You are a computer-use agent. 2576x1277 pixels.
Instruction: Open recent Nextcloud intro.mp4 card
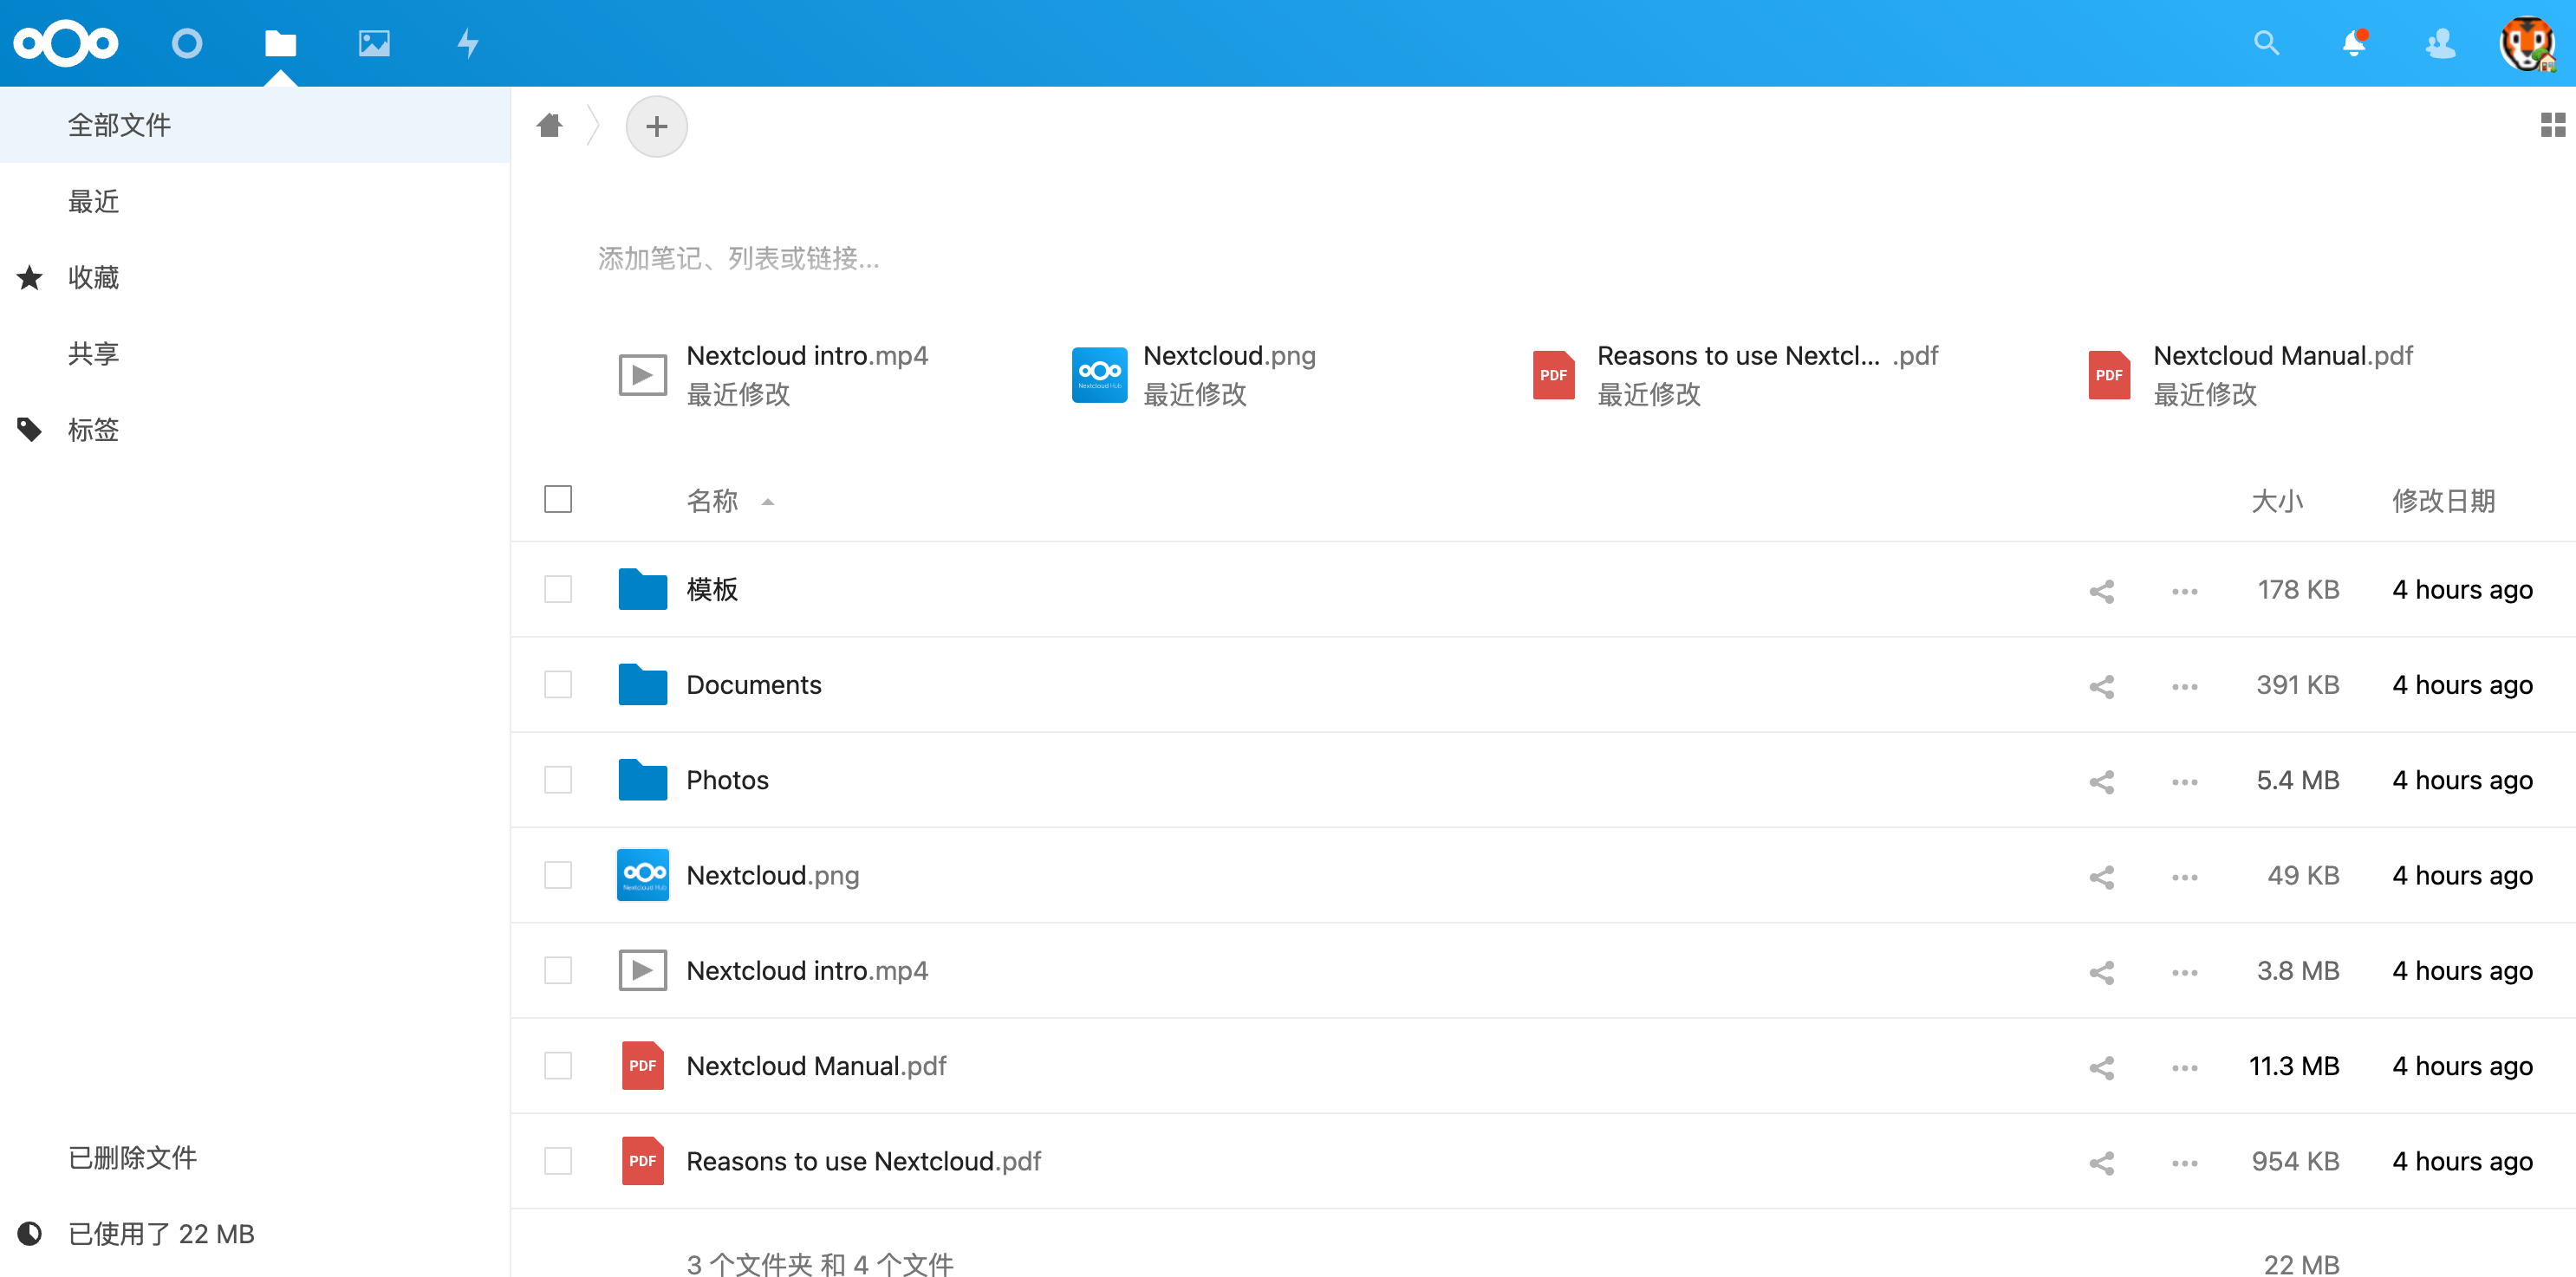pos(774,375)
